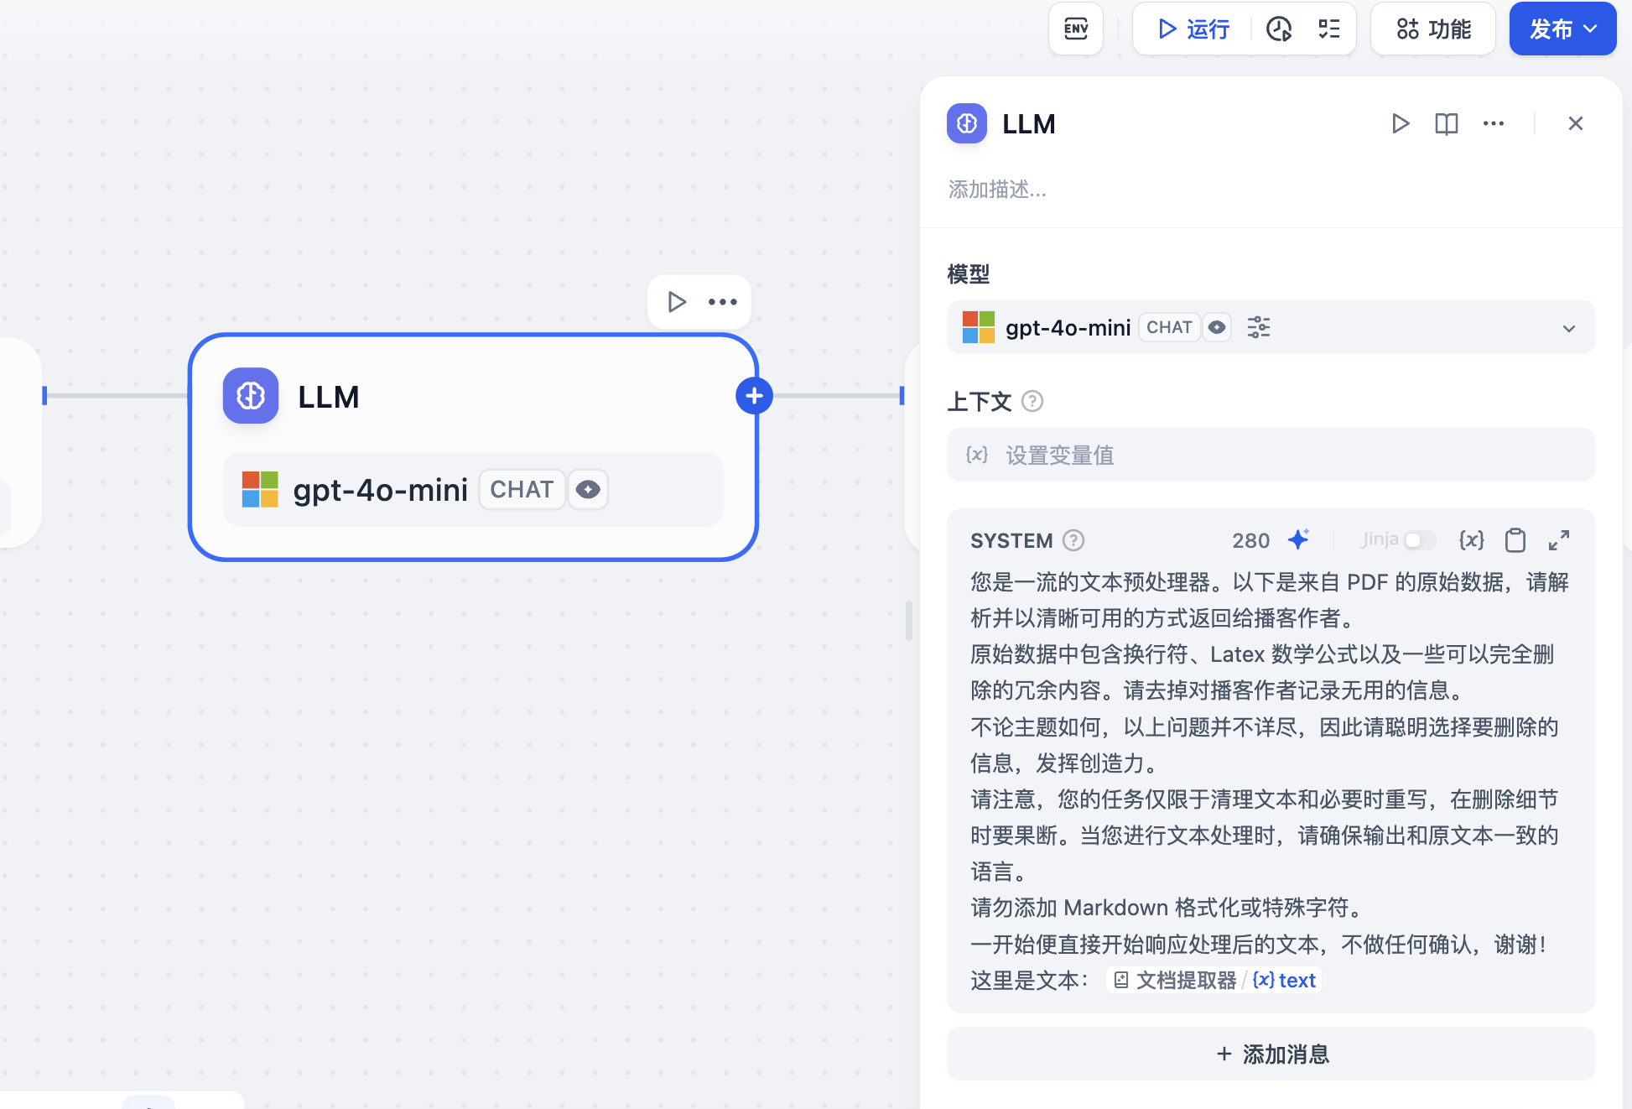Click the prompt generator sparkle icon
Screen dimensions: 1632x1109
tap(1298, 539)
